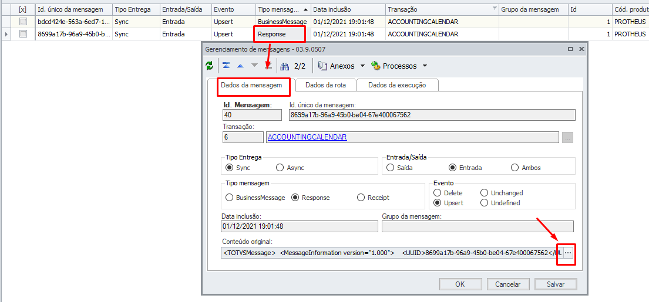Select the Async delivery type radio
Screen dimensions: 649x302
[280, 168]
